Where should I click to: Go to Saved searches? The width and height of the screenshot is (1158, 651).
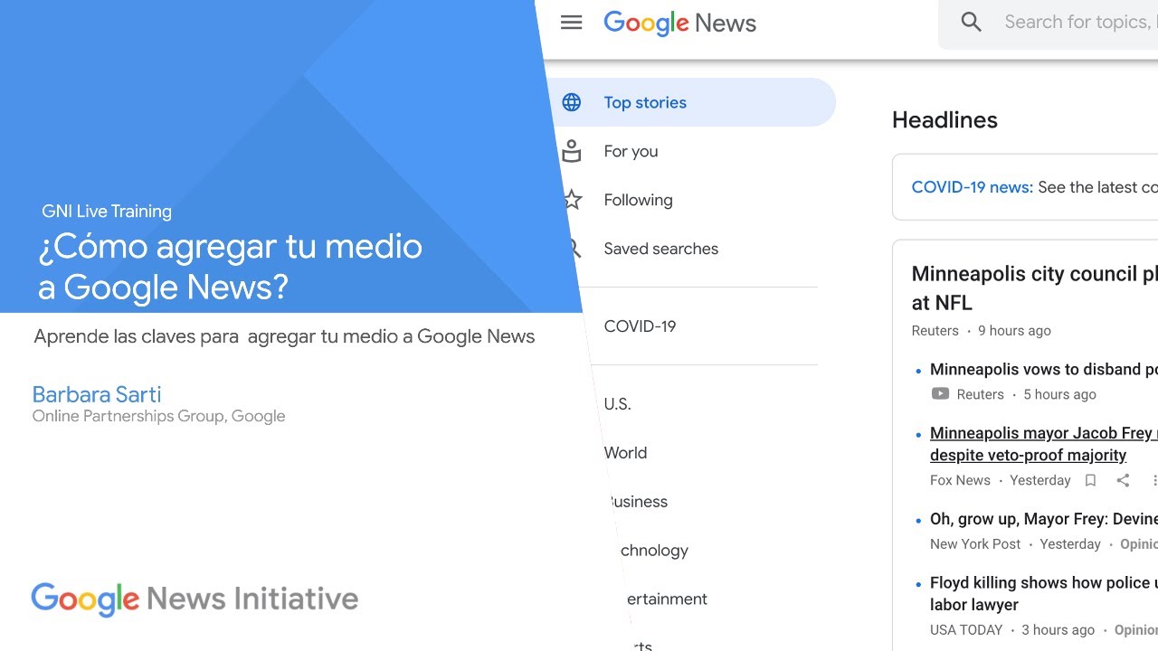click(660, 249)
